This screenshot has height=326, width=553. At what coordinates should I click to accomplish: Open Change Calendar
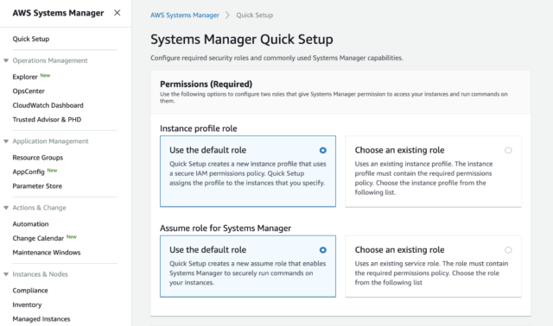38,238
